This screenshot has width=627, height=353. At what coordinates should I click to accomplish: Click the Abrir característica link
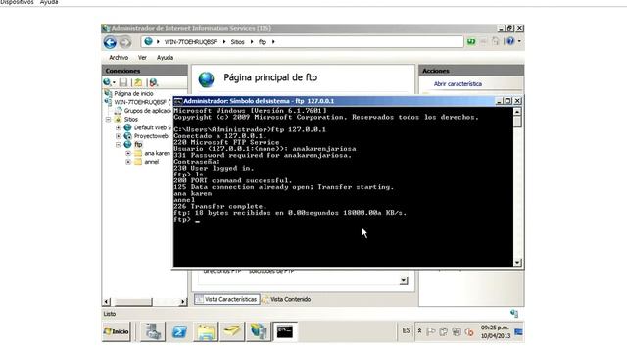pyautogui.click(x=458, y=84)
